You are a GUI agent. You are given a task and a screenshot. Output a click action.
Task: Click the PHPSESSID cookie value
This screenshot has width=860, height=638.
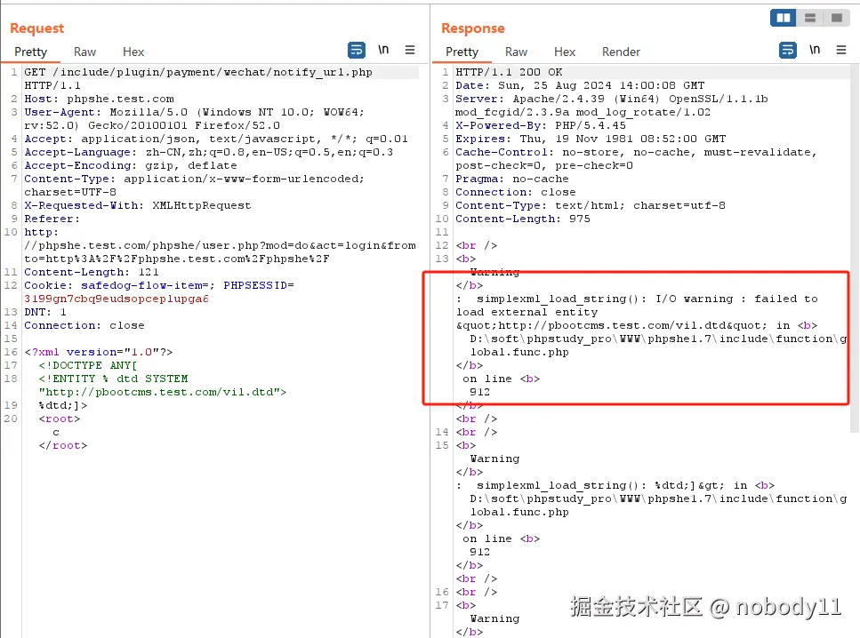click(117, 299)
